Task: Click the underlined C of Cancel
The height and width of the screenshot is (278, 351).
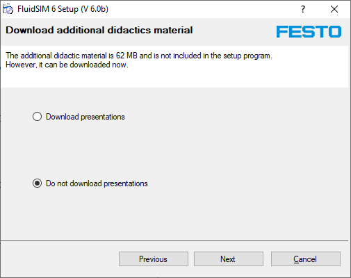Action: 296,259
